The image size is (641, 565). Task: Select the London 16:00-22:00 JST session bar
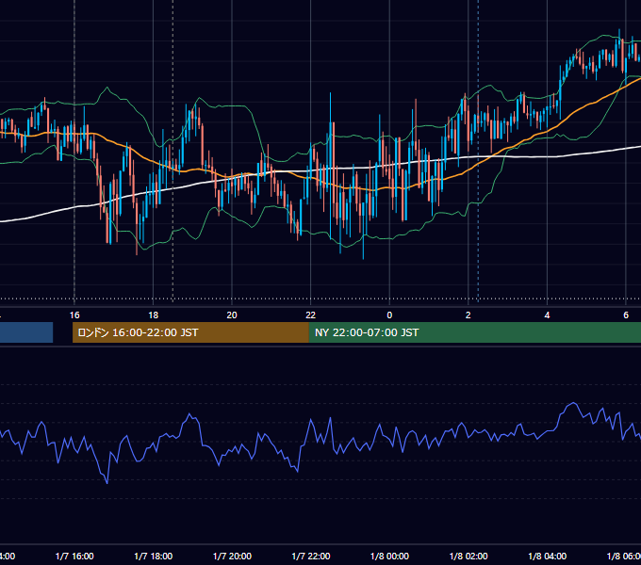pos(190,332)
